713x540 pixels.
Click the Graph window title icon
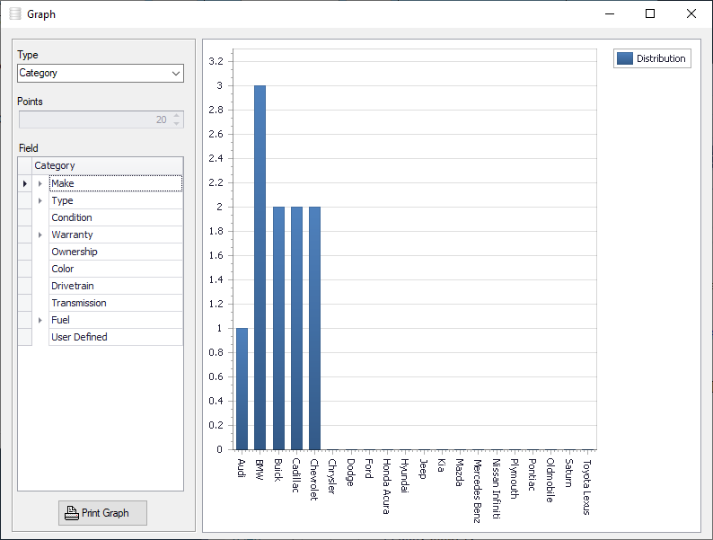click(15, 13)
